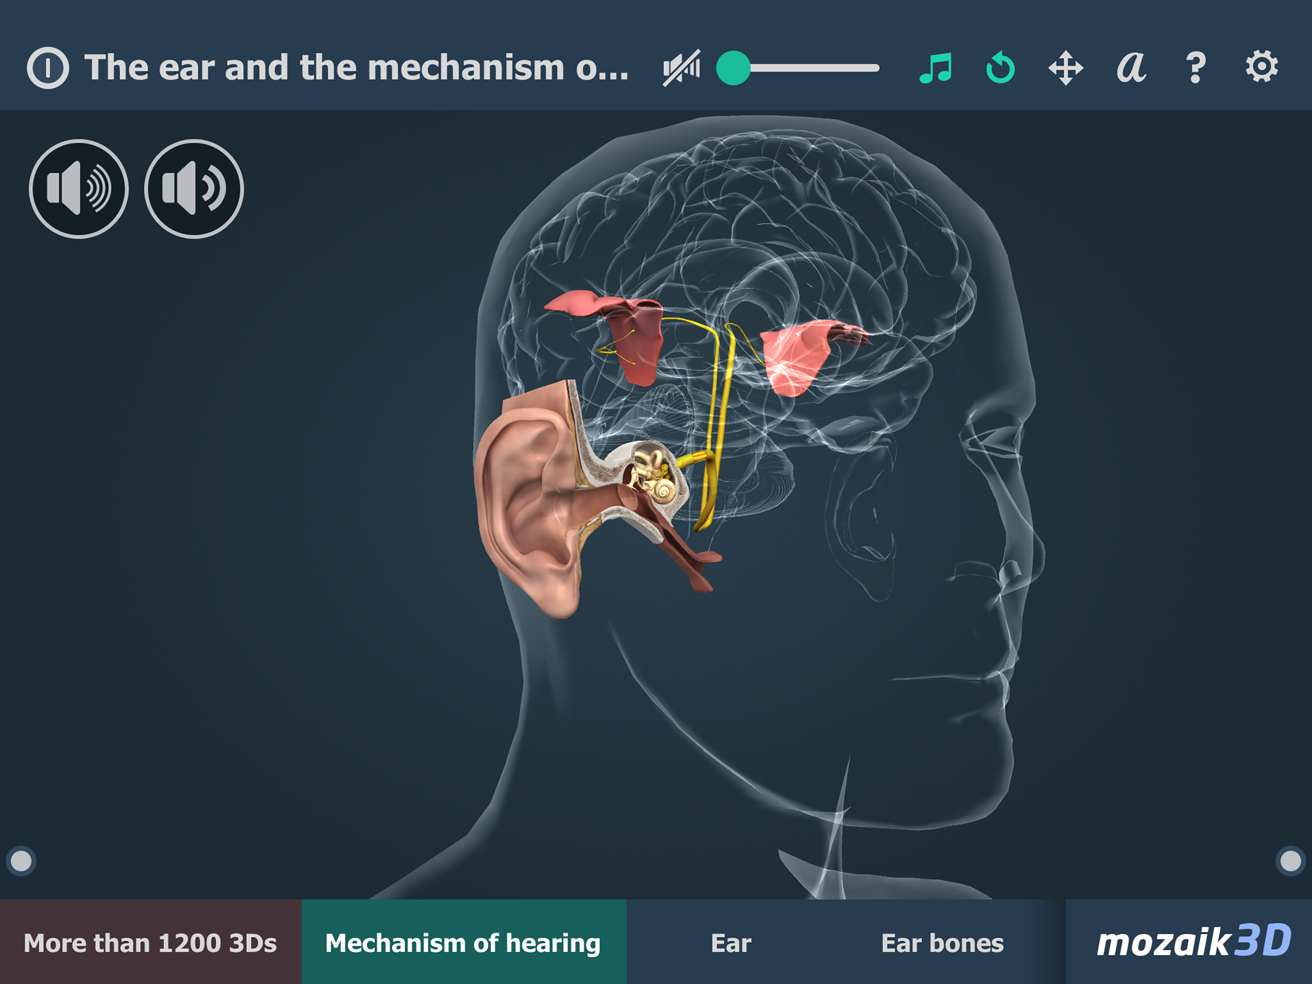Toggle the muted narration speaker icon
Image resolution: width=1312 pixels, height=984 pixels.
click(x=681, y=68)
